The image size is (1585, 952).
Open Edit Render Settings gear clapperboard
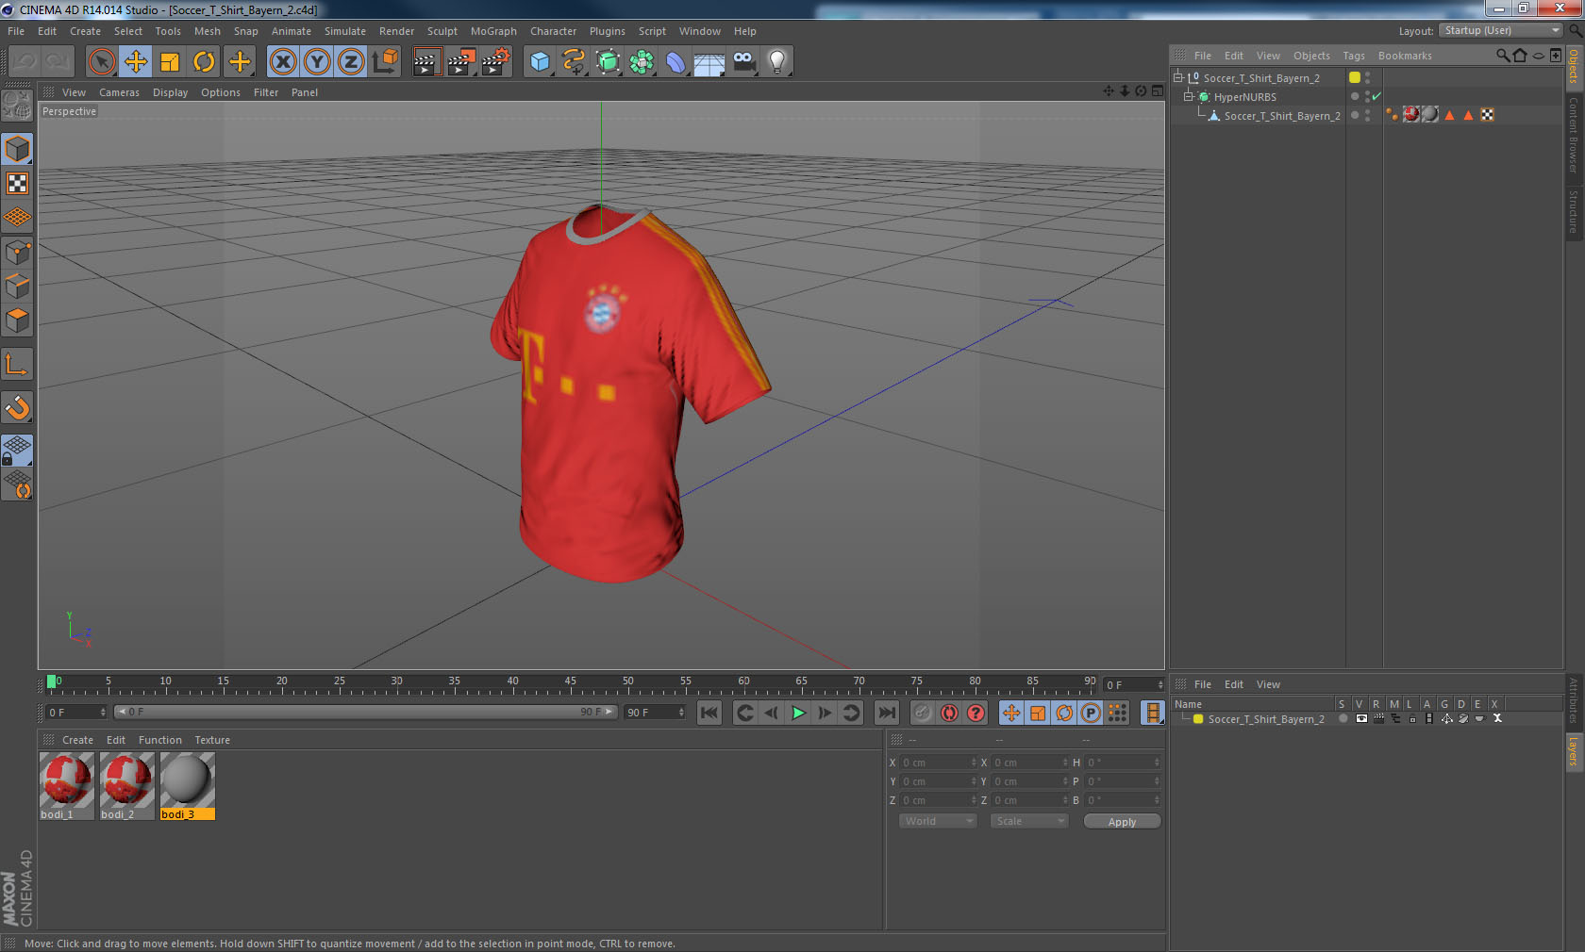coord(496,62)
